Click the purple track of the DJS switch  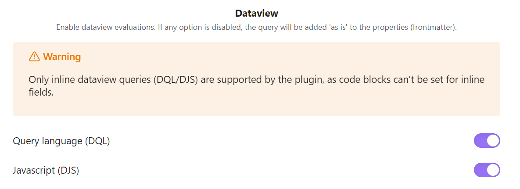point(480,170)
